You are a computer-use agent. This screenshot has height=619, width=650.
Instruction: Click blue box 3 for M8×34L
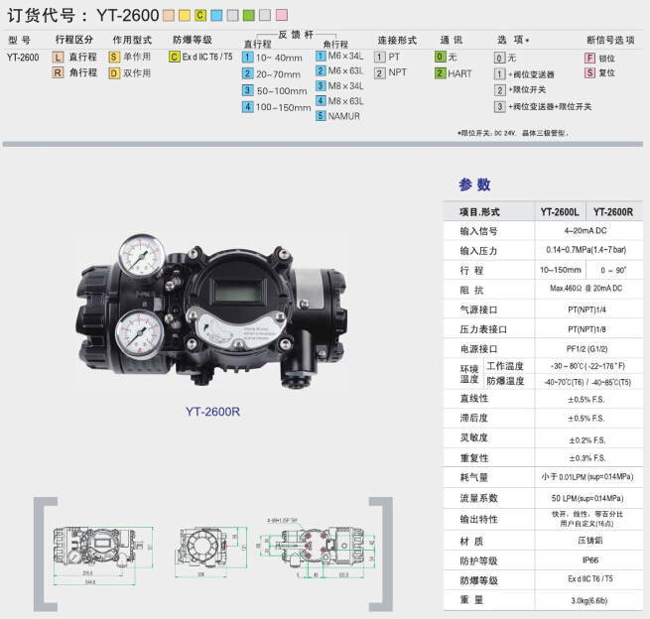[x=321, y=85]
